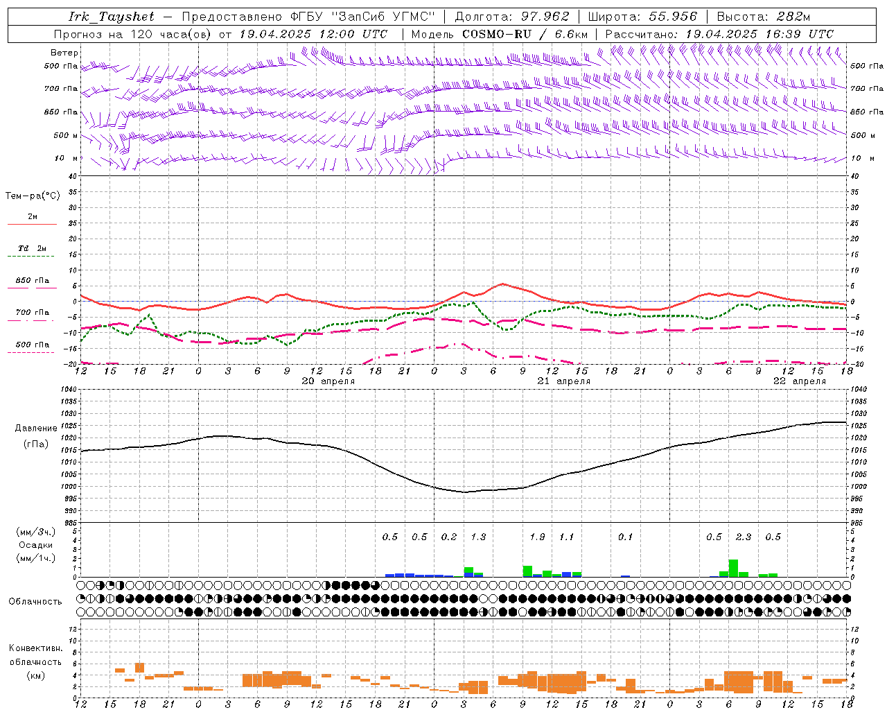Click the station name Irk_Tayshet
The width and height of the screenshot is (887, 710).
(112, 17)
